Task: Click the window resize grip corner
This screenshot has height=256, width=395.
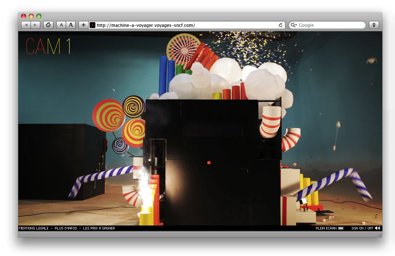Action: point(380,235)
